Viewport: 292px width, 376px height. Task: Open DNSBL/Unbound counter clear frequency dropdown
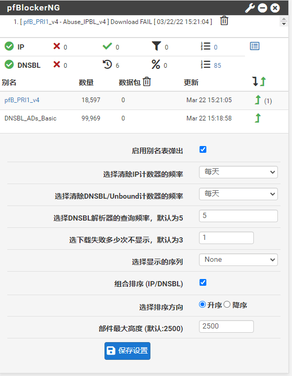click(238, 194)
